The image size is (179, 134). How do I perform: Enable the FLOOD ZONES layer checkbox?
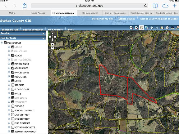[x=12, y=89]
